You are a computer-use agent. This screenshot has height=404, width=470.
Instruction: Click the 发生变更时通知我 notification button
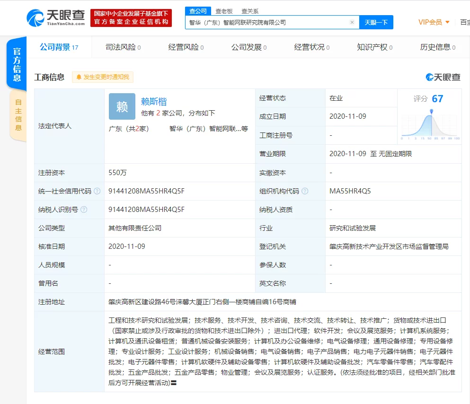(103, 77)
